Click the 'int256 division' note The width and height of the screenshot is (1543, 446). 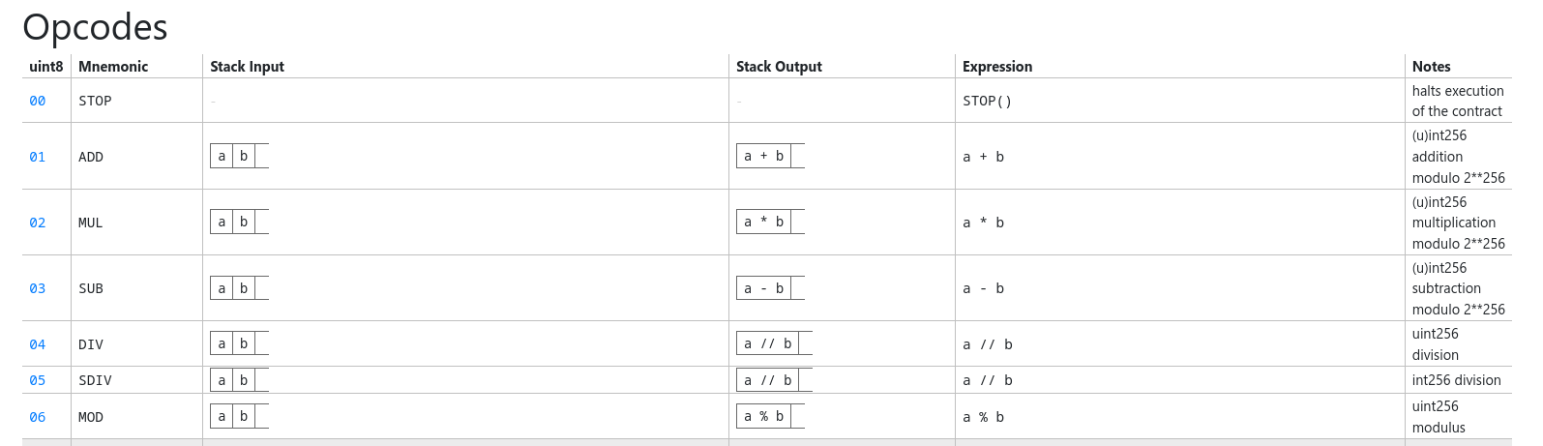[1456, 380]
